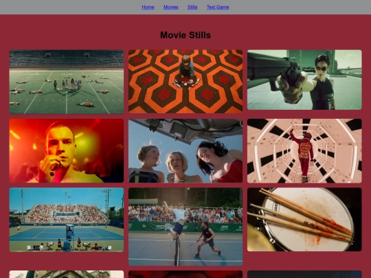Open the Home link in navigation
This screenshot has height=278, width=371.
pos(148,7)
